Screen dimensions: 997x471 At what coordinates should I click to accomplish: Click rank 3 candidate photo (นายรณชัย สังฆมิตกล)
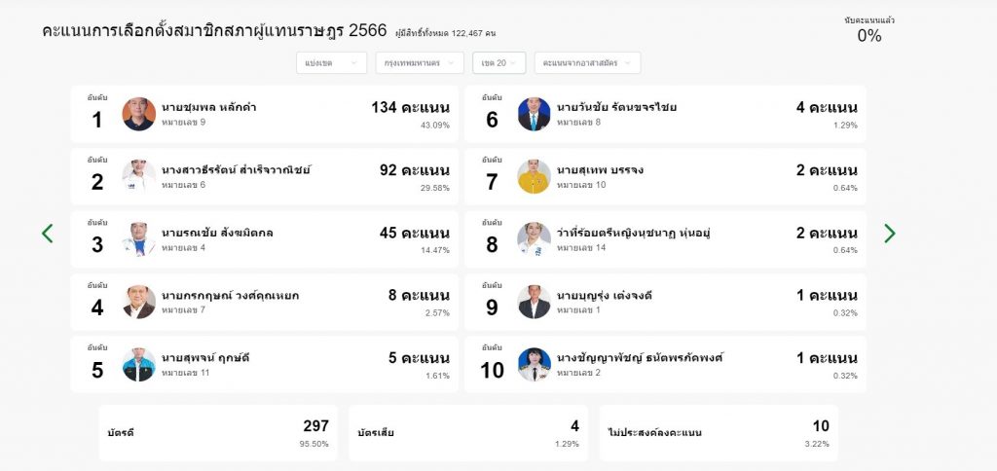[x=138, y=239]
